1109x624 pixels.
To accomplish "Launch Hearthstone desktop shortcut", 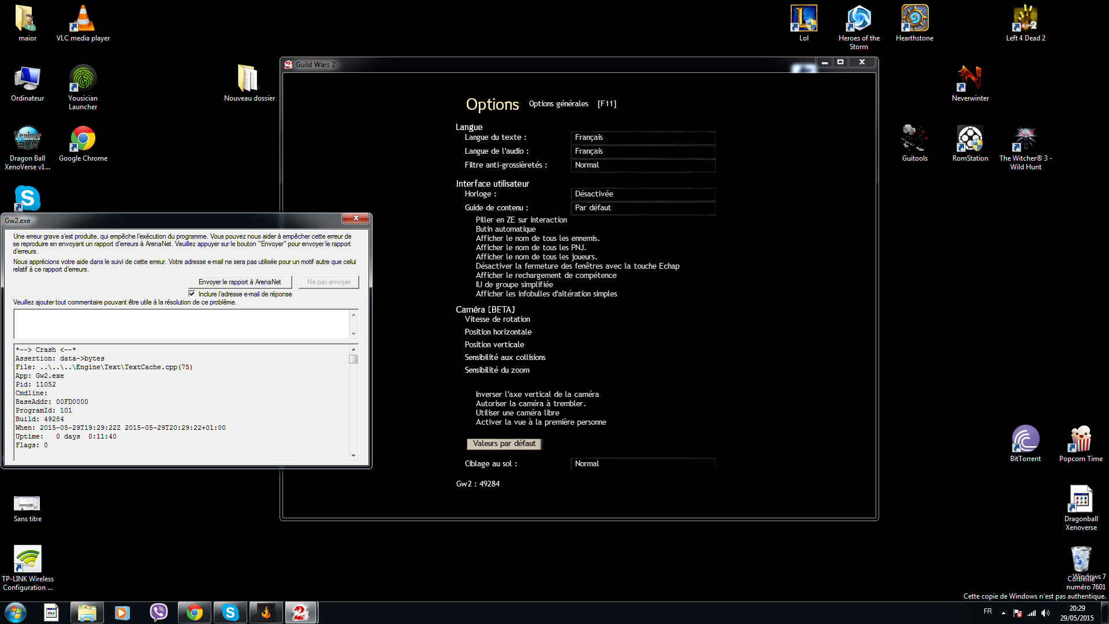I will tap(914, 23).
